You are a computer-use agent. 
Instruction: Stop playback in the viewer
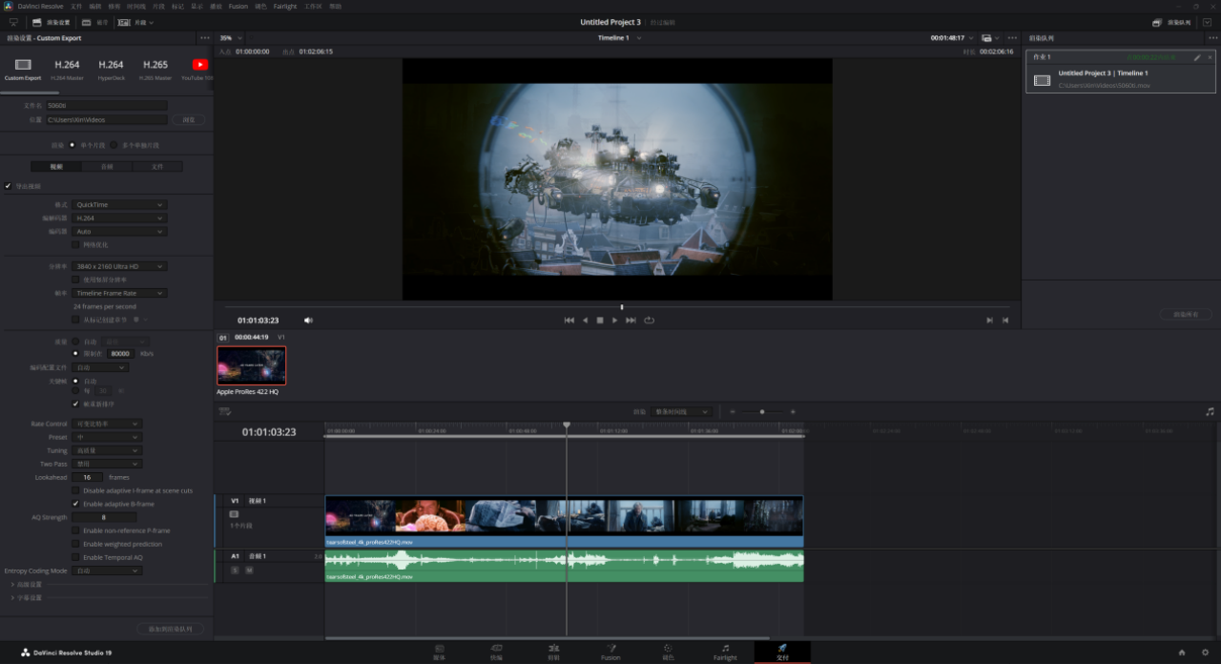[x=600, y=321]
